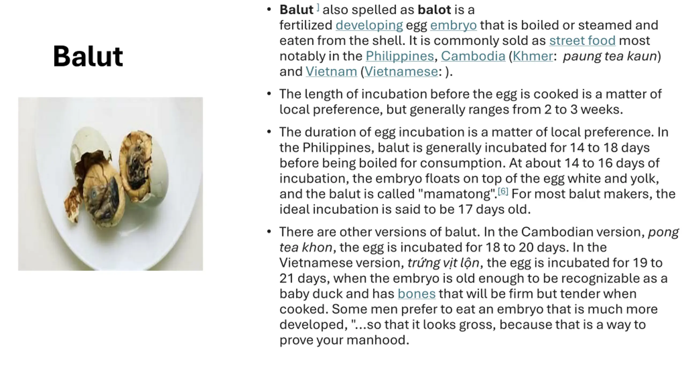The width and height of the screenshot is (686, 386).
Task: Click the Cambodia hyperlink
Action: click(x=473, y=56)
